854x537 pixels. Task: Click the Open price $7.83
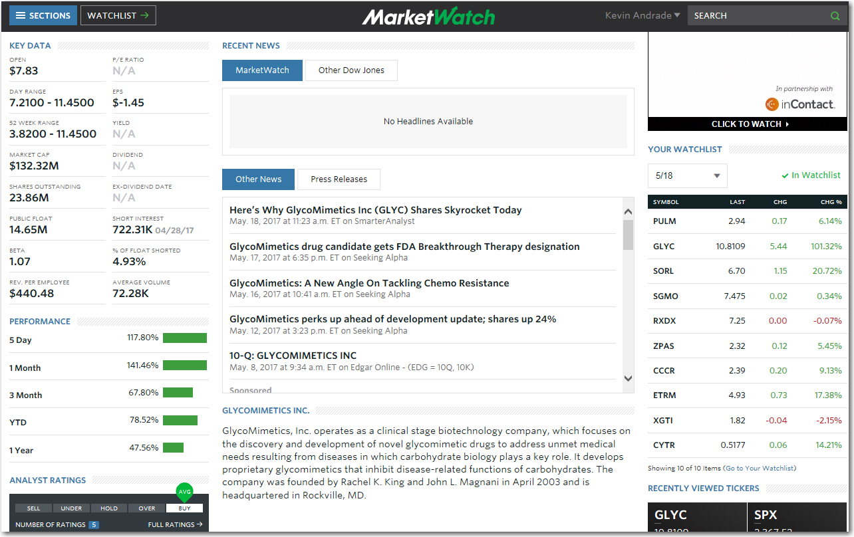click(x=24, y=71)
